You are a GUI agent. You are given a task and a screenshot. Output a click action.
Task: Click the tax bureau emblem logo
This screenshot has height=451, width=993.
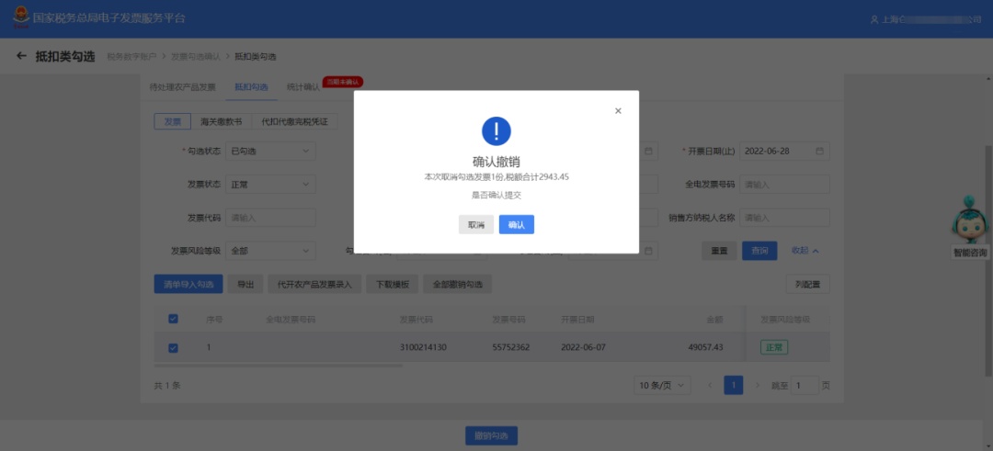coord(21,17)
